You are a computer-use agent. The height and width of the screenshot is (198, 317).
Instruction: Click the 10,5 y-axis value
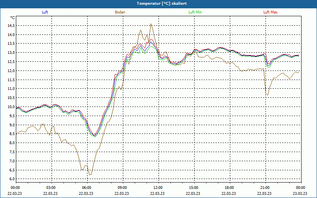coord(11,98)
